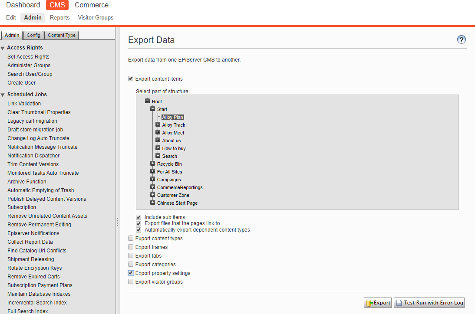The height and width of the screenshot is (314, 475).
Task: Click the Export button with package icon
Action: tap(378, 303)
